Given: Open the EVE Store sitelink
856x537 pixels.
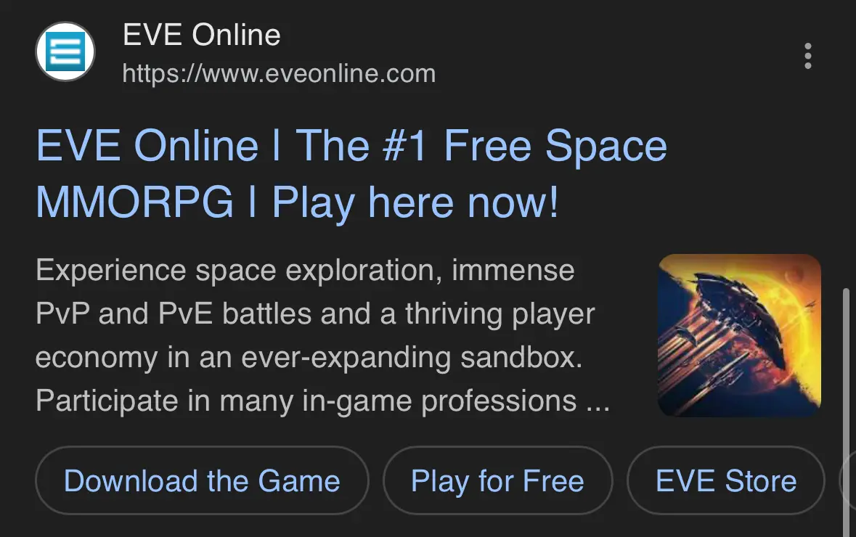Looking at the screenshot, I should (725, 480).
